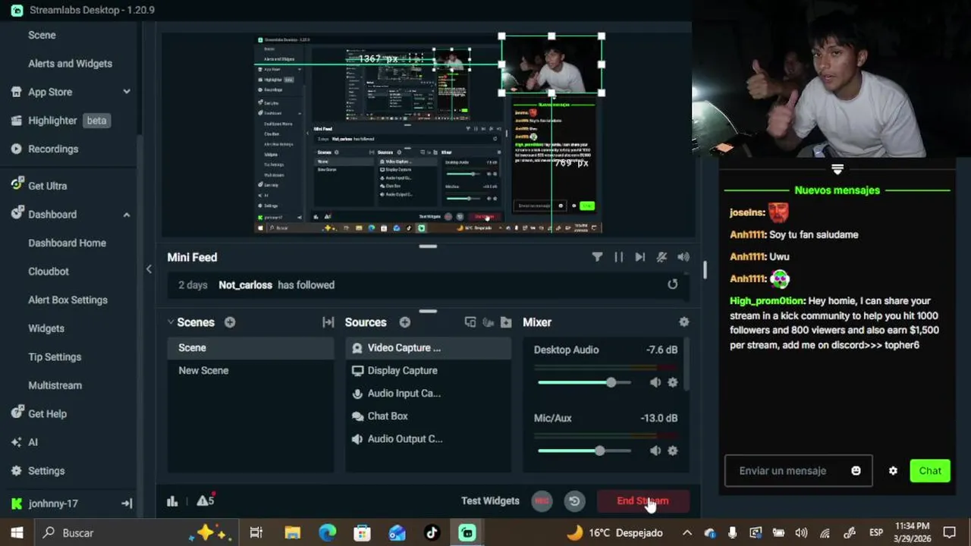Skip the current alert in Mini Feed
The width and height of the screenshot is (971, 546).
point(640,257)
